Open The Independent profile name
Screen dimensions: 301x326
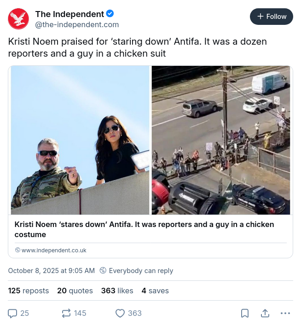coord(69,14)
